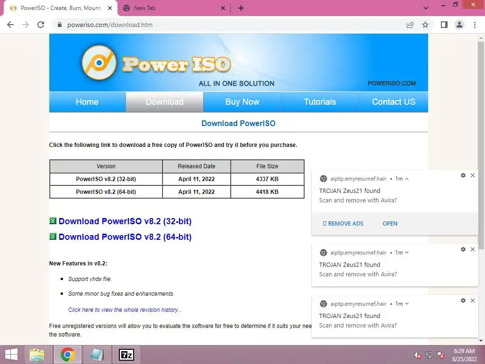Go back to the previous page

pyautogui.click(x=10, y=25)
